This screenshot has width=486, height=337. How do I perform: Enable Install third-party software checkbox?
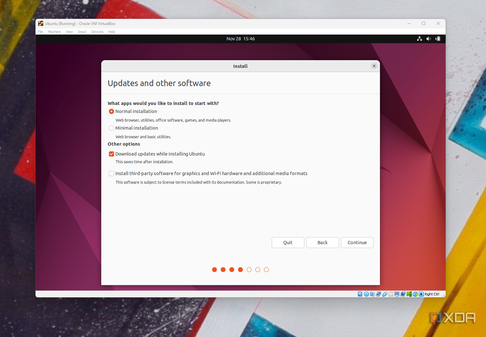[111, 173]
